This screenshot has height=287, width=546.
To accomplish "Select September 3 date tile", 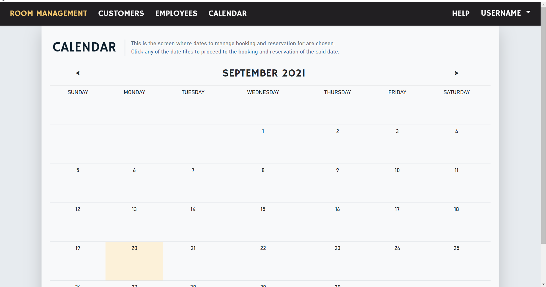I will [x=397, y=144].
